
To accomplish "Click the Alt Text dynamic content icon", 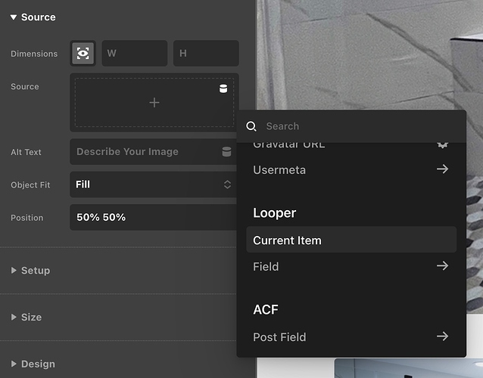I will [x=226, y=152].
